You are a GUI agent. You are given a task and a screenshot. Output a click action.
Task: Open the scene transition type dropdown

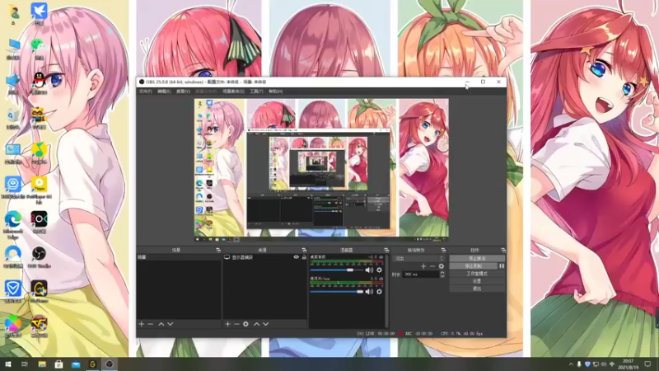pos(418,258)
